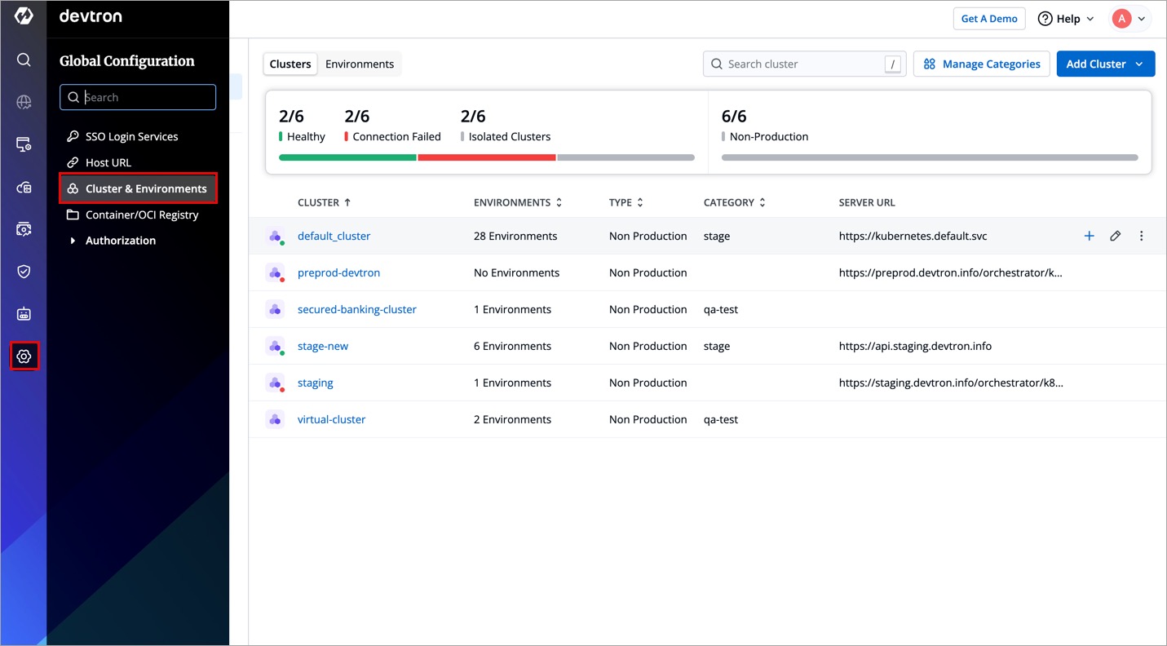Viewport: 1167px width, 646px height.
Task: Open Global Configuration gear icon in sidebar
Action: click(x=24, y=356)
